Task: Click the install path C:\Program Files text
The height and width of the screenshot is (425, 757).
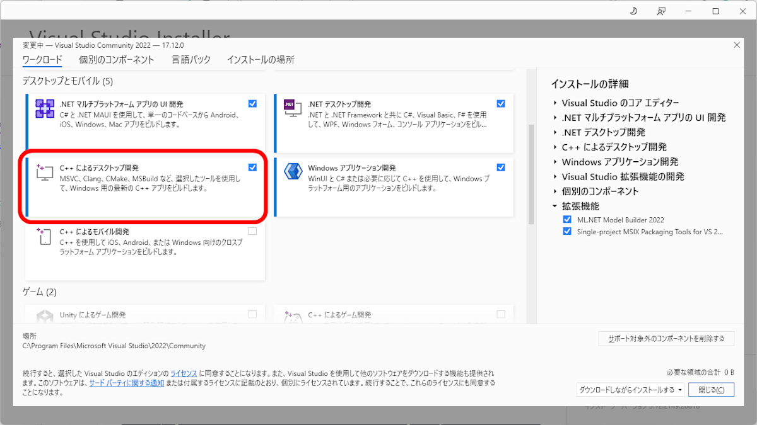Action: point(114,346)
